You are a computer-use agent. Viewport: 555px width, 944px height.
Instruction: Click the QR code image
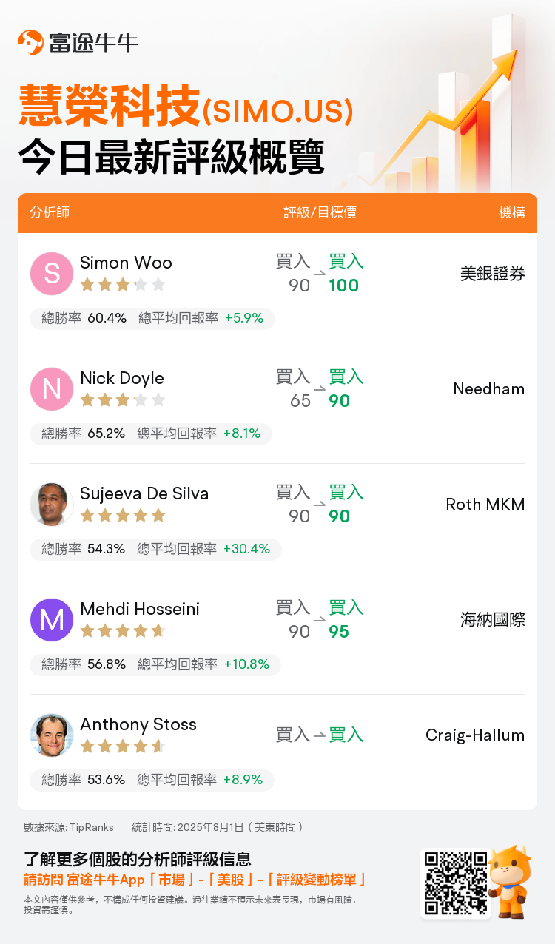click(455, 883)
